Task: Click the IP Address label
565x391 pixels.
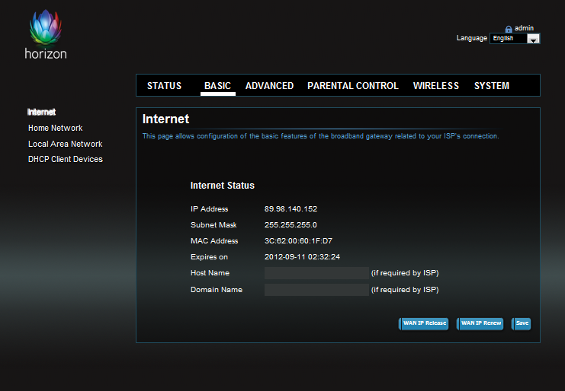Action: pyautogui.click(x=210, y=208)
